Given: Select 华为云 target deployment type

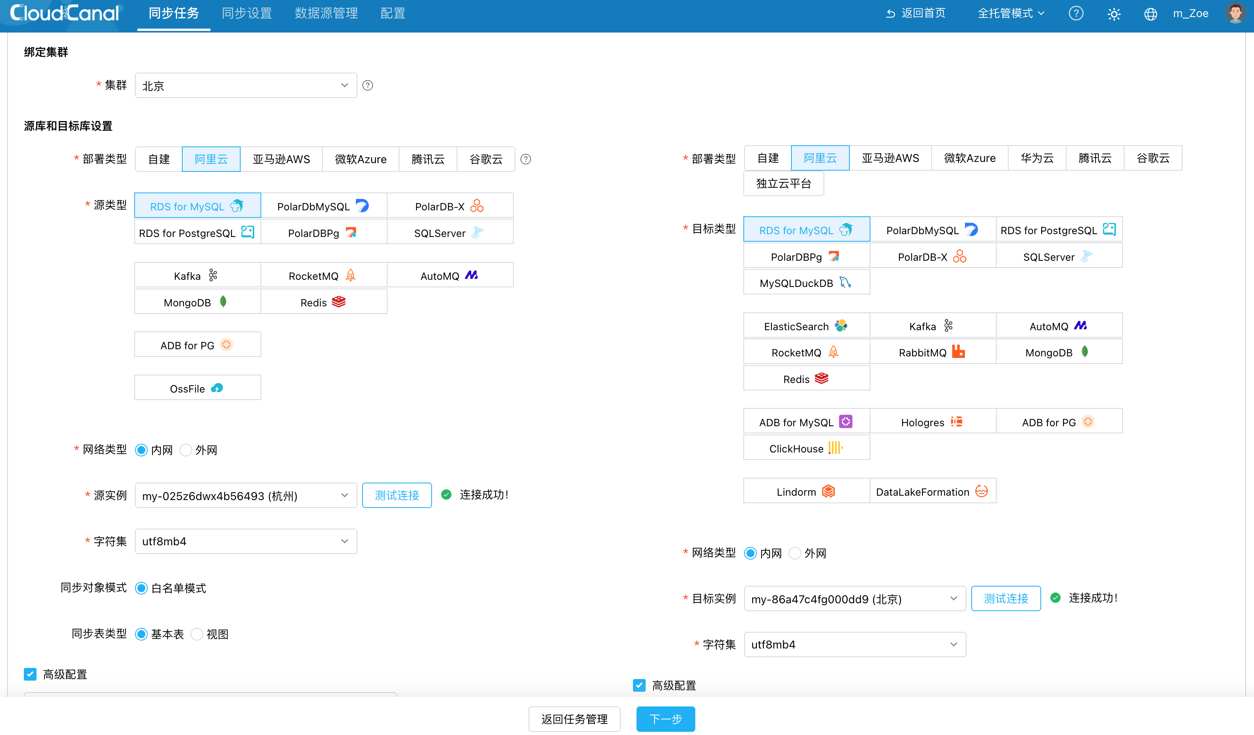Looking at the screenshot, I should coord(1037,158).
